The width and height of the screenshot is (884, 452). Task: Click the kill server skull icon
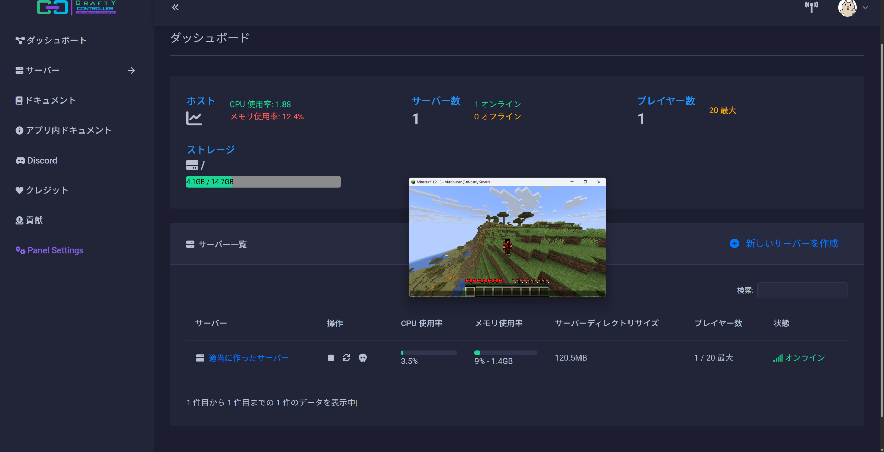[363, 358]
